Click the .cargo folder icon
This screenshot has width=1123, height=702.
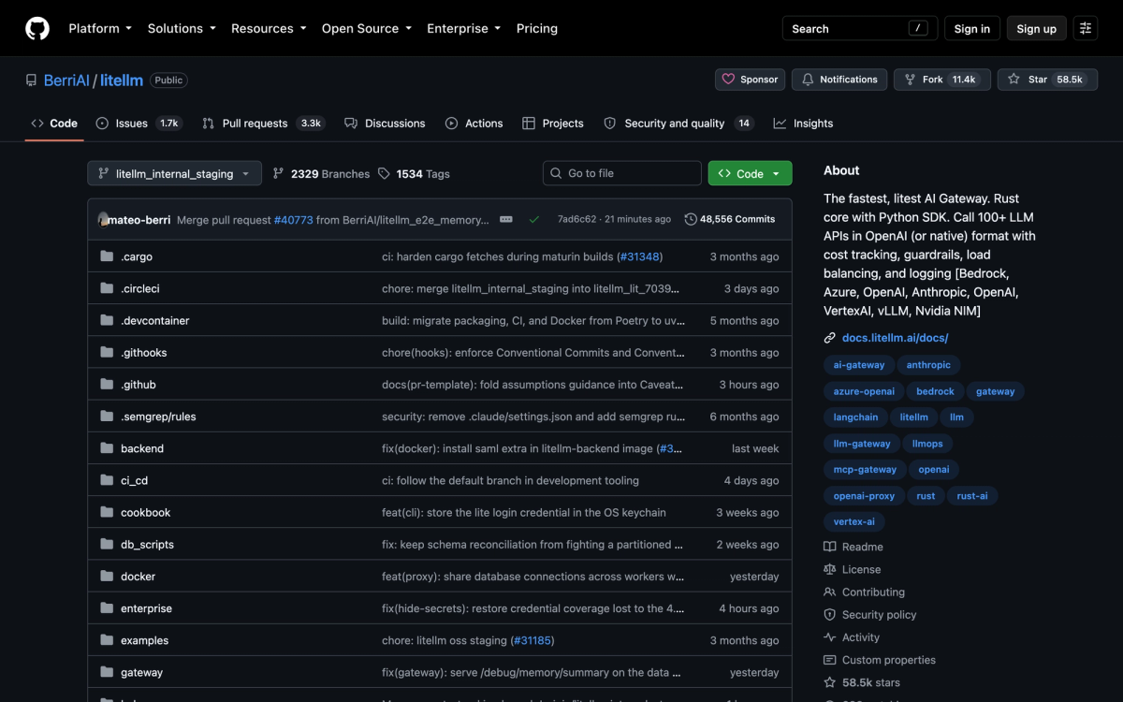coord(107,256)
